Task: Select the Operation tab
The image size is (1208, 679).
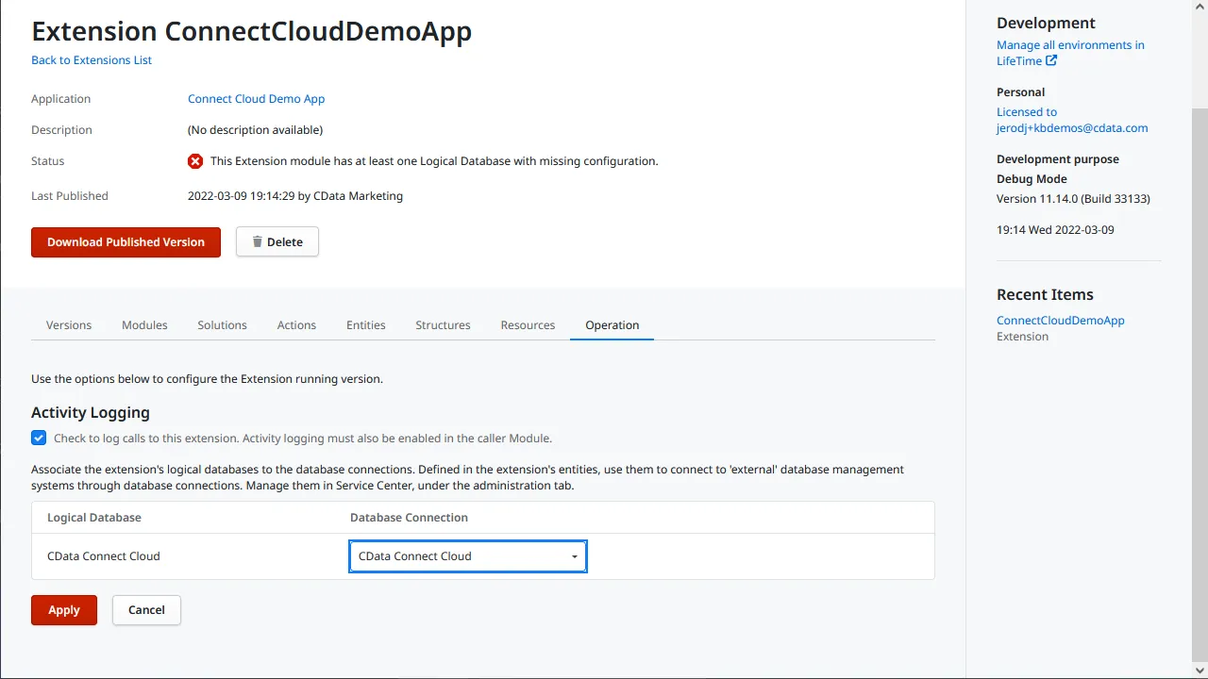Action: pyautogui.click(x=612, y=324)
